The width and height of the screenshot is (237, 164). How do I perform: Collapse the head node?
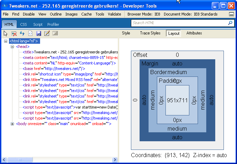pos(12,47)
